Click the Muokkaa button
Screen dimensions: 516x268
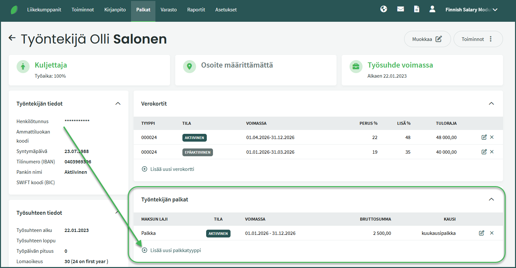click(x=427, y=39)
